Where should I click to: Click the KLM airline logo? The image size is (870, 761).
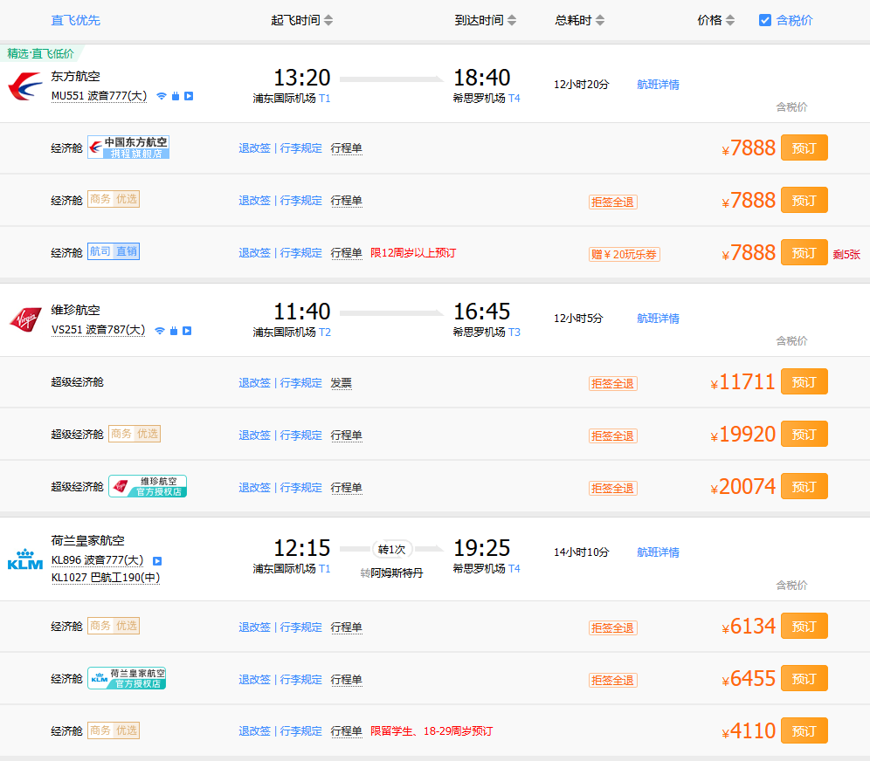[x=25, y=559]
